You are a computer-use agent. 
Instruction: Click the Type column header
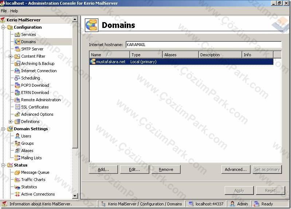146,55
